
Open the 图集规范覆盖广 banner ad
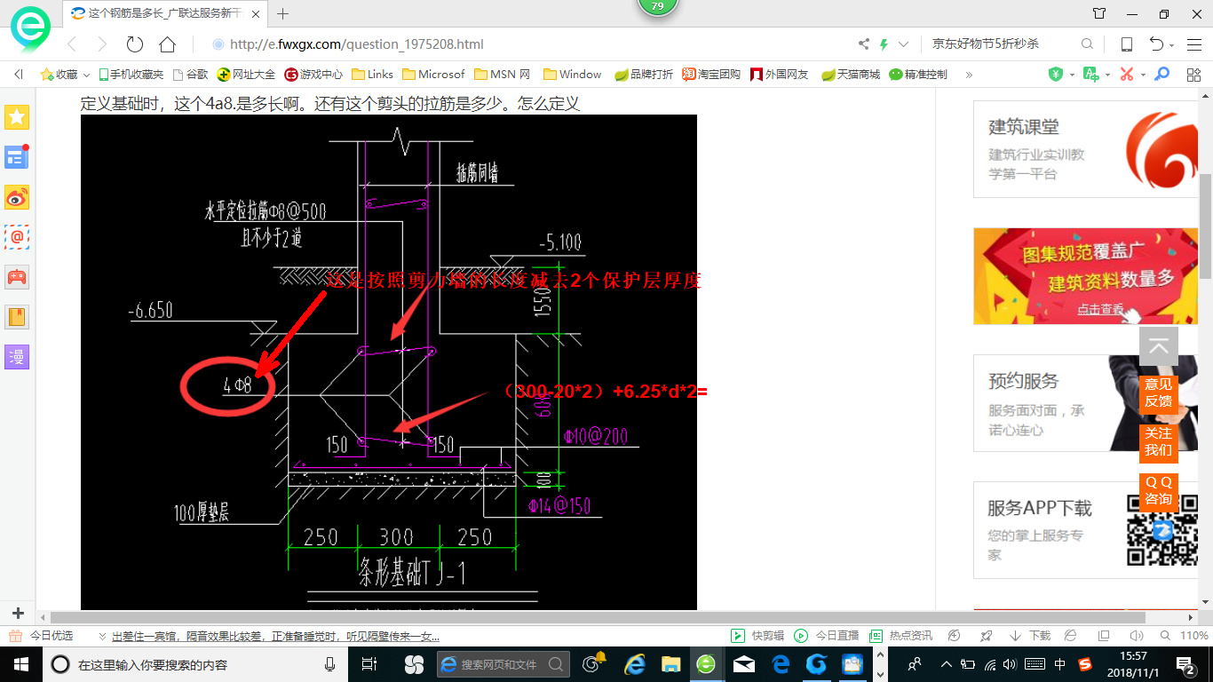(1087, 276)
